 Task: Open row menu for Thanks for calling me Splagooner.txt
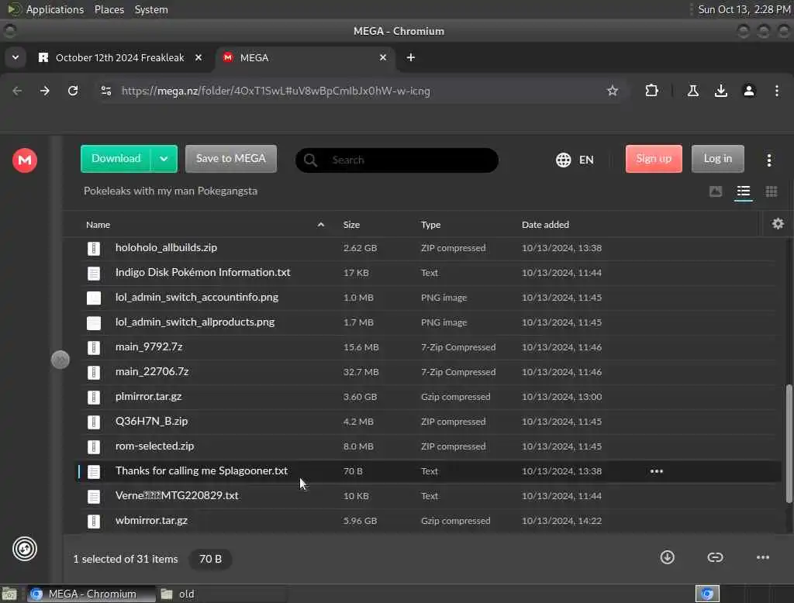656,471
